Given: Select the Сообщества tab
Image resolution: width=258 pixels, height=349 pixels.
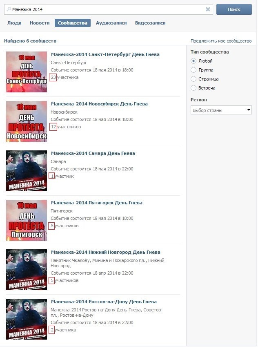Looking at the screenshot, I should 73,23.
